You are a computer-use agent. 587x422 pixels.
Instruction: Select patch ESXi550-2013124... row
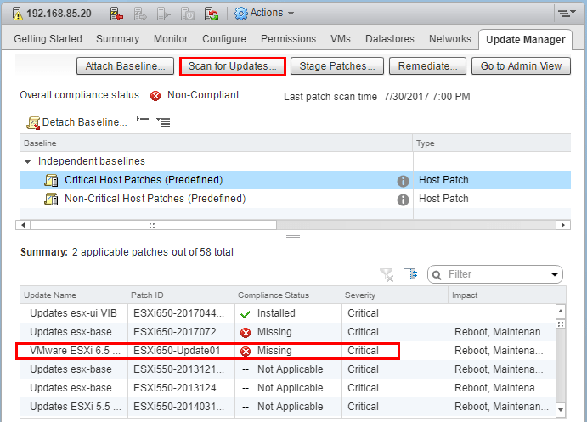pyautogui.click(x=288, y=388)
